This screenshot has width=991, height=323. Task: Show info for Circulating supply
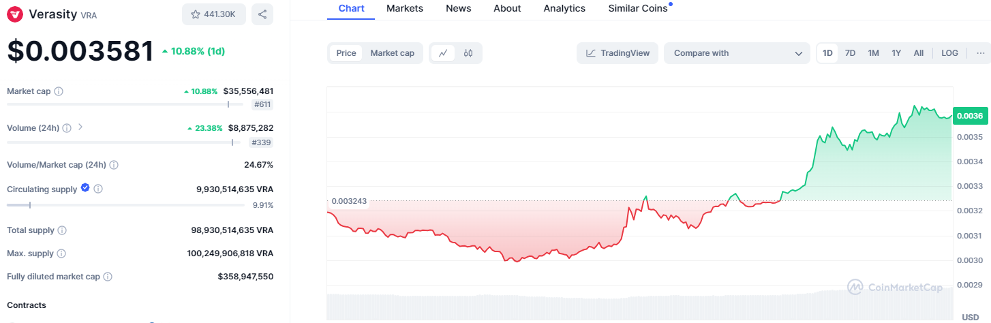(98, 189)
